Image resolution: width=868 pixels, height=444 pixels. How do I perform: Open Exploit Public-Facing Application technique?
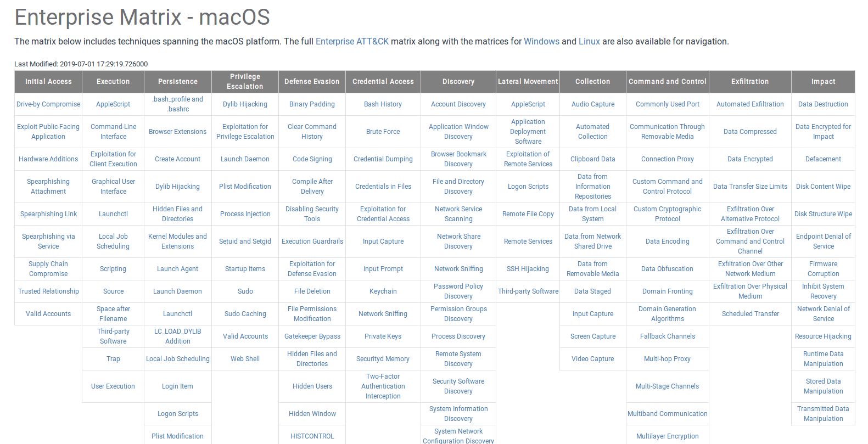48,131
